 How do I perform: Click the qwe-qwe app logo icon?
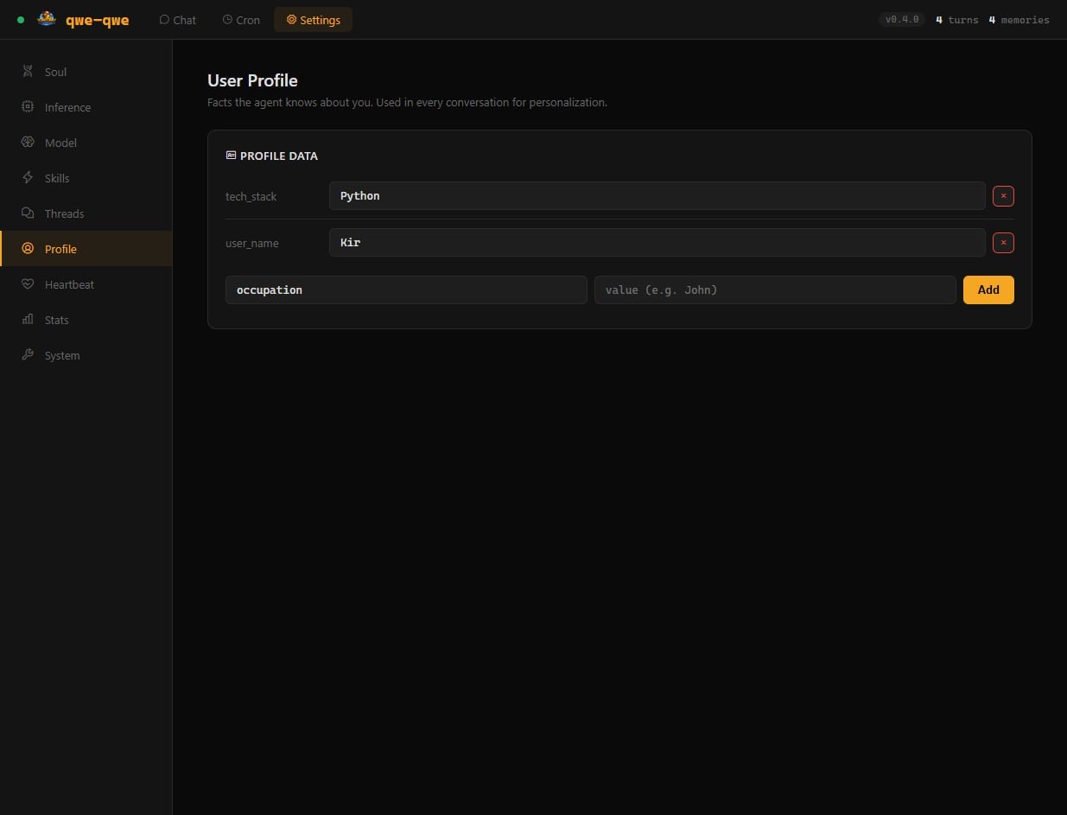(x=47, y=19)
